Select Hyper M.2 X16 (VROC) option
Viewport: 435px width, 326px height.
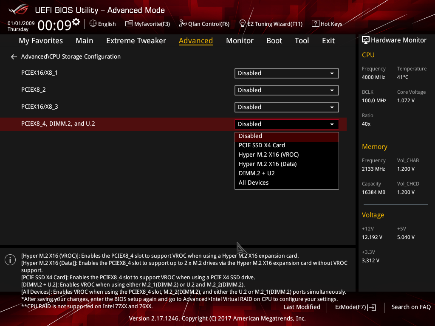[x=287, y=155]
